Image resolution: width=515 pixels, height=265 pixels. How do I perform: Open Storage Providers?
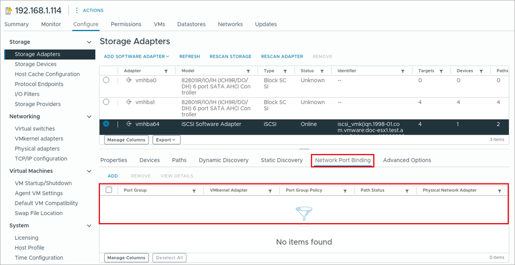coord(38,104)
